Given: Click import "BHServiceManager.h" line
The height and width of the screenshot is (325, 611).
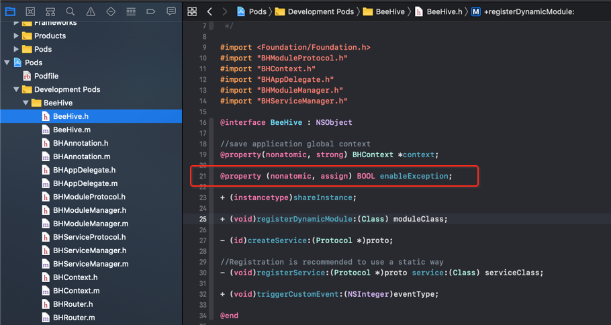Looking at the screenshot, I should (x=283, y=101).
